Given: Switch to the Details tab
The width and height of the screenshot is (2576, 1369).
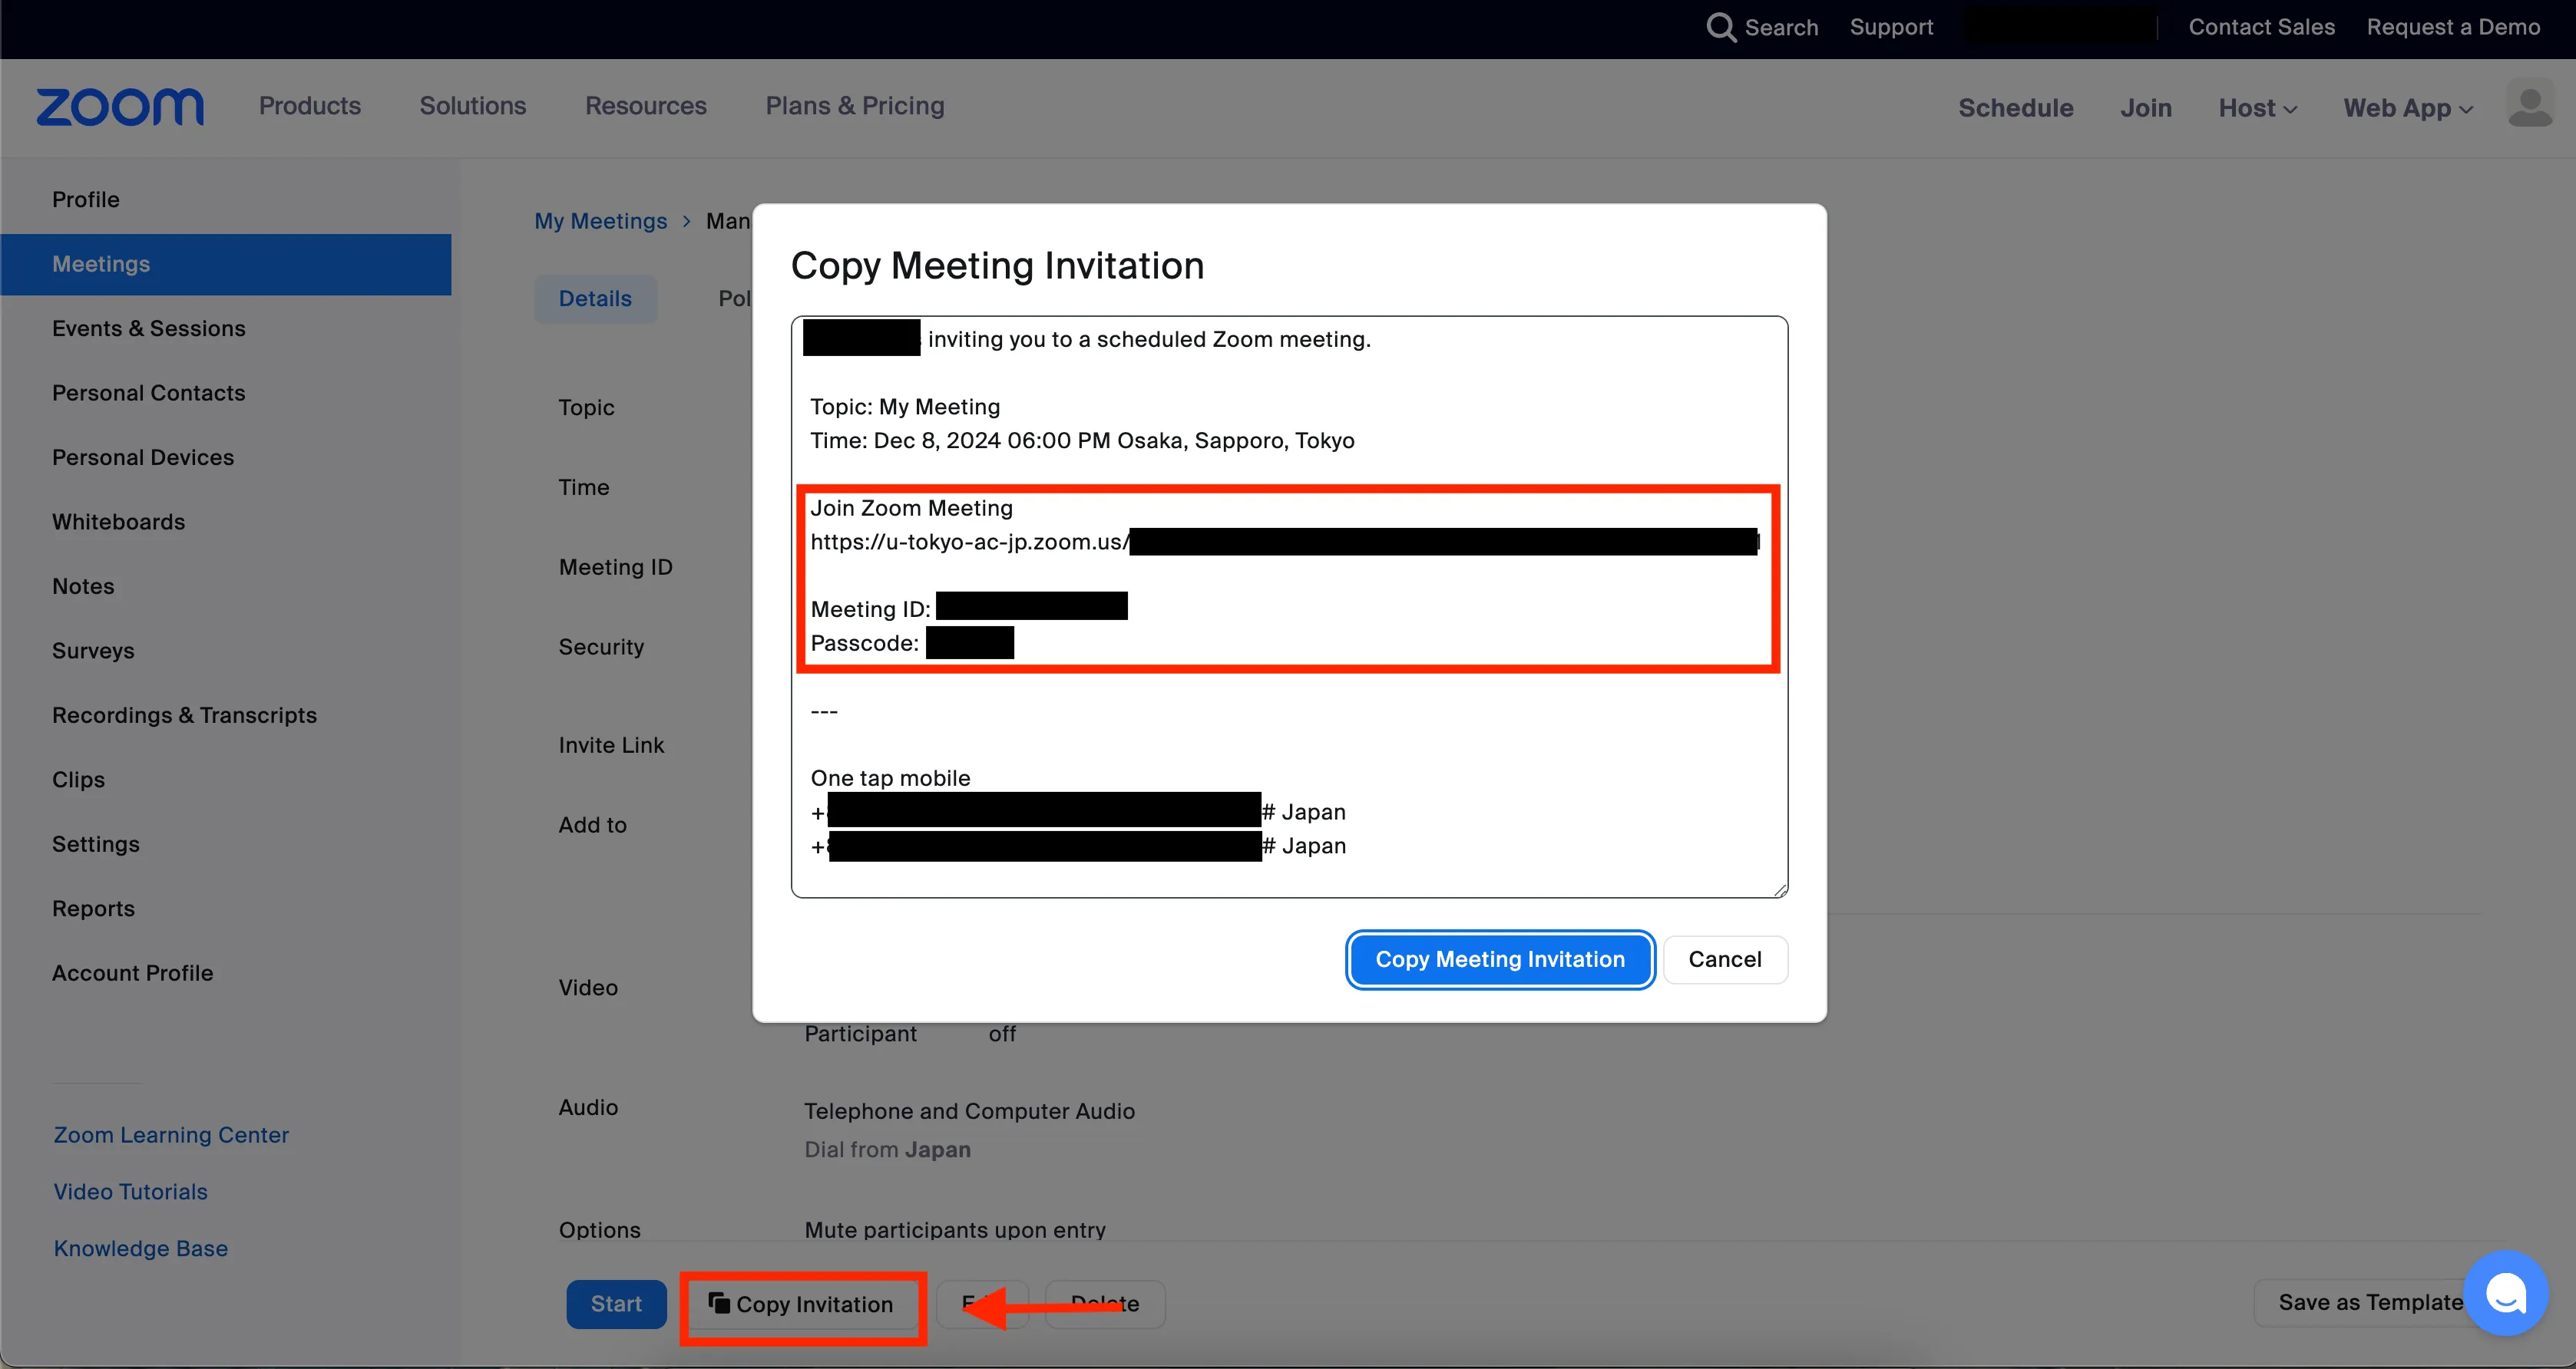Looking at the screenshot, I should (x=595, y=299).
